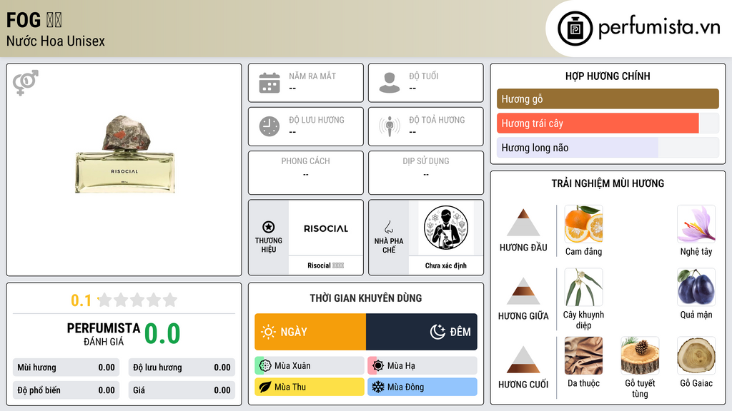Click the five-star rating row

pos(137,300)
